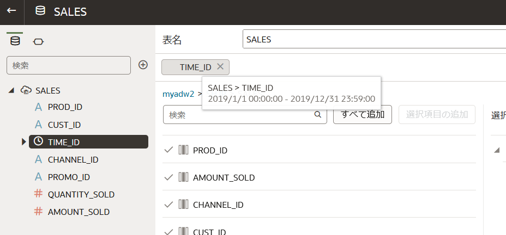506x235 pixels.
Task: Select the SALES cloud dataset icon
Action: tap(26, 90)
